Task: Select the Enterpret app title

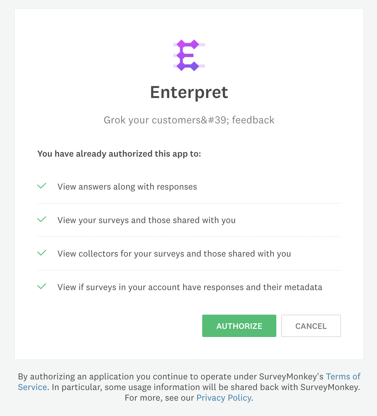Action: point(189,92)
